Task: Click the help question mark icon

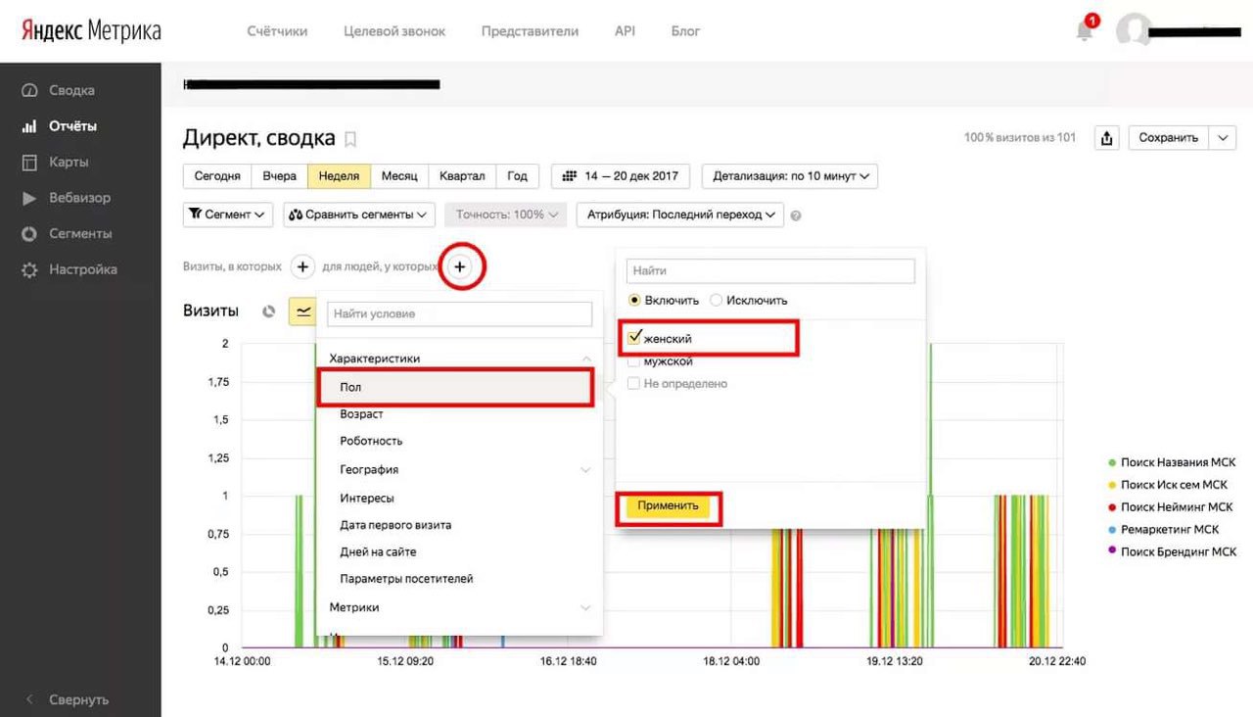Action: [x=796, y=215]
